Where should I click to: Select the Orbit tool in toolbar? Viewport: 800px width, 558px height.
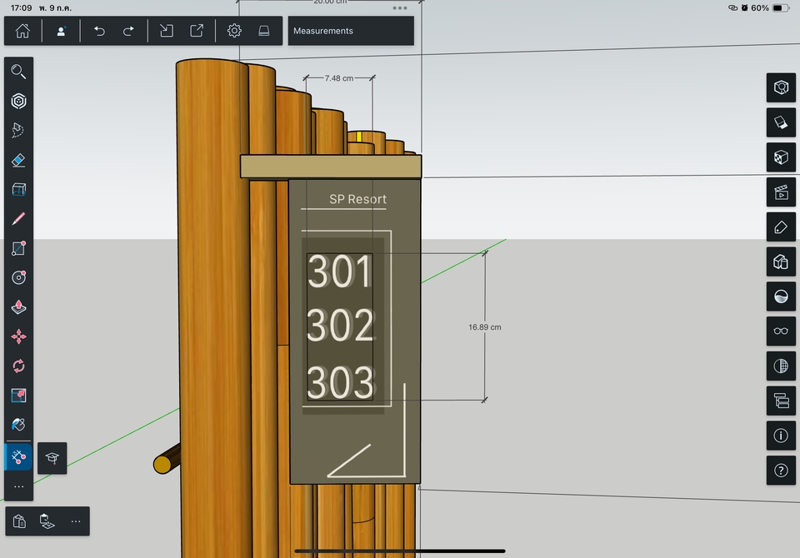tap(18, 101)
